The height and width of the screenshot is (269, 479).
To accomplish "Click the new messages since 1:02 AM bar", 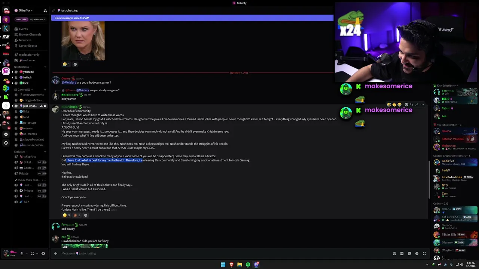I will (192, 18).
